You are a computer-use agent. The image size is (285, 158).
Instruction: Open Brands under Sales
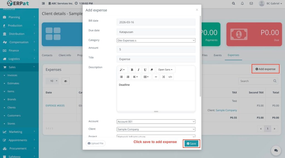[x=12, y=99]
